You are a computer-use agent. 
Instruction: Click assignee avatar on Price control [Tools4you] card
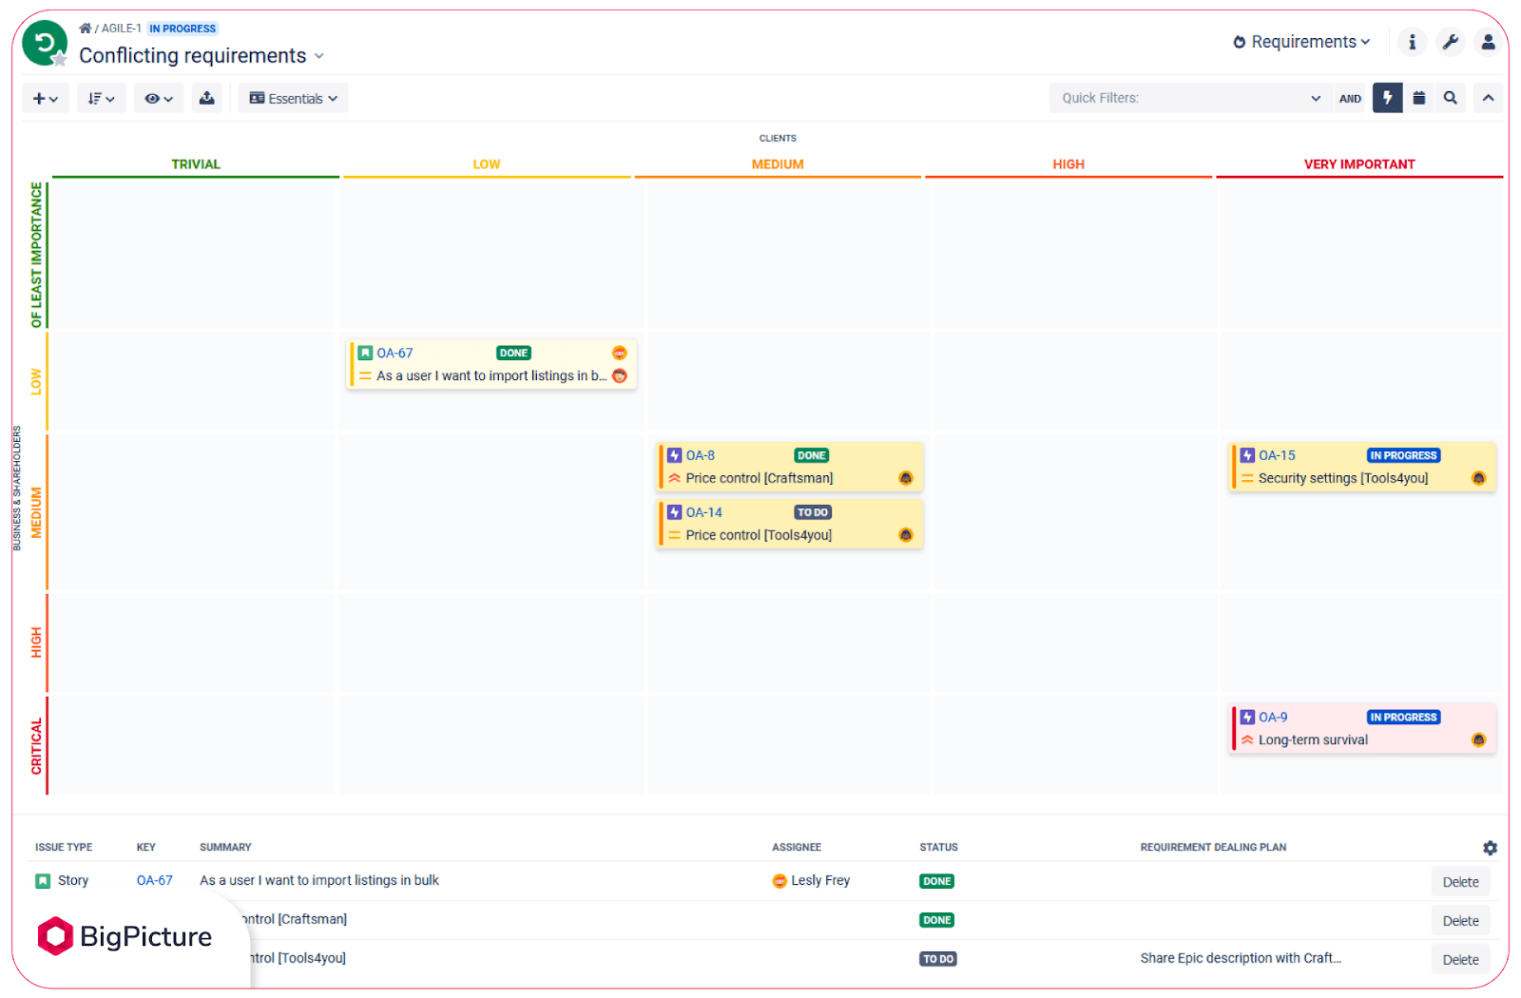point(906,535)
